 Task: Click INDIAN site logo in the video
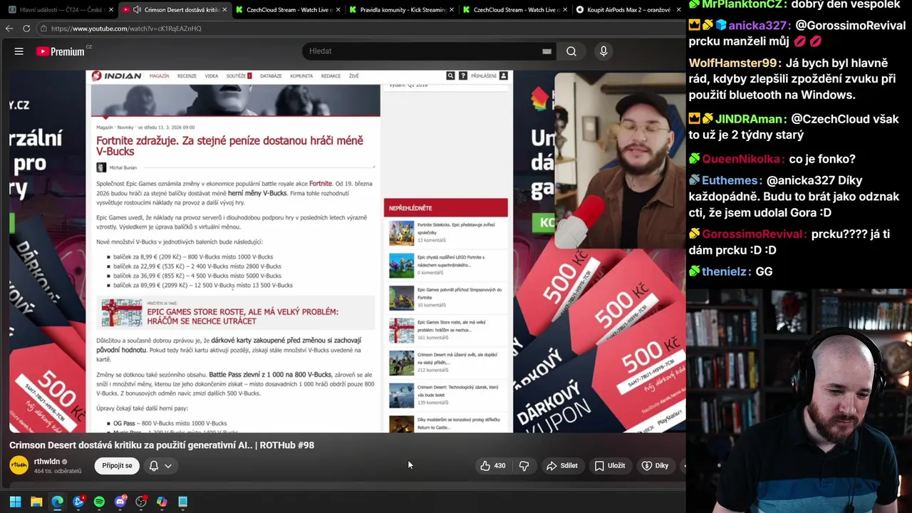click(x=116, y=76)
